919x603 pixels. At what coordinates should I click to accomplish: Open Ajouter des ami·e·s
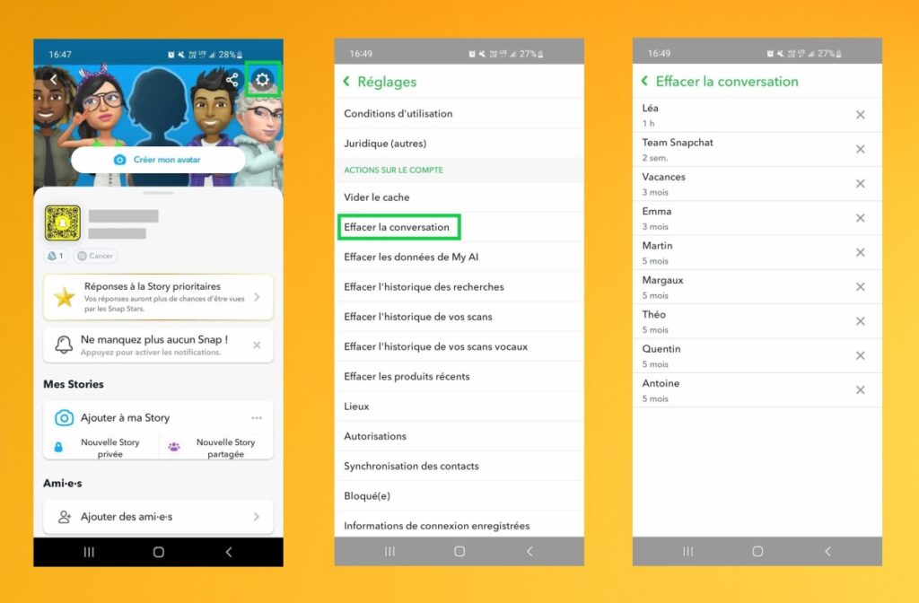(x=158, y=517)
